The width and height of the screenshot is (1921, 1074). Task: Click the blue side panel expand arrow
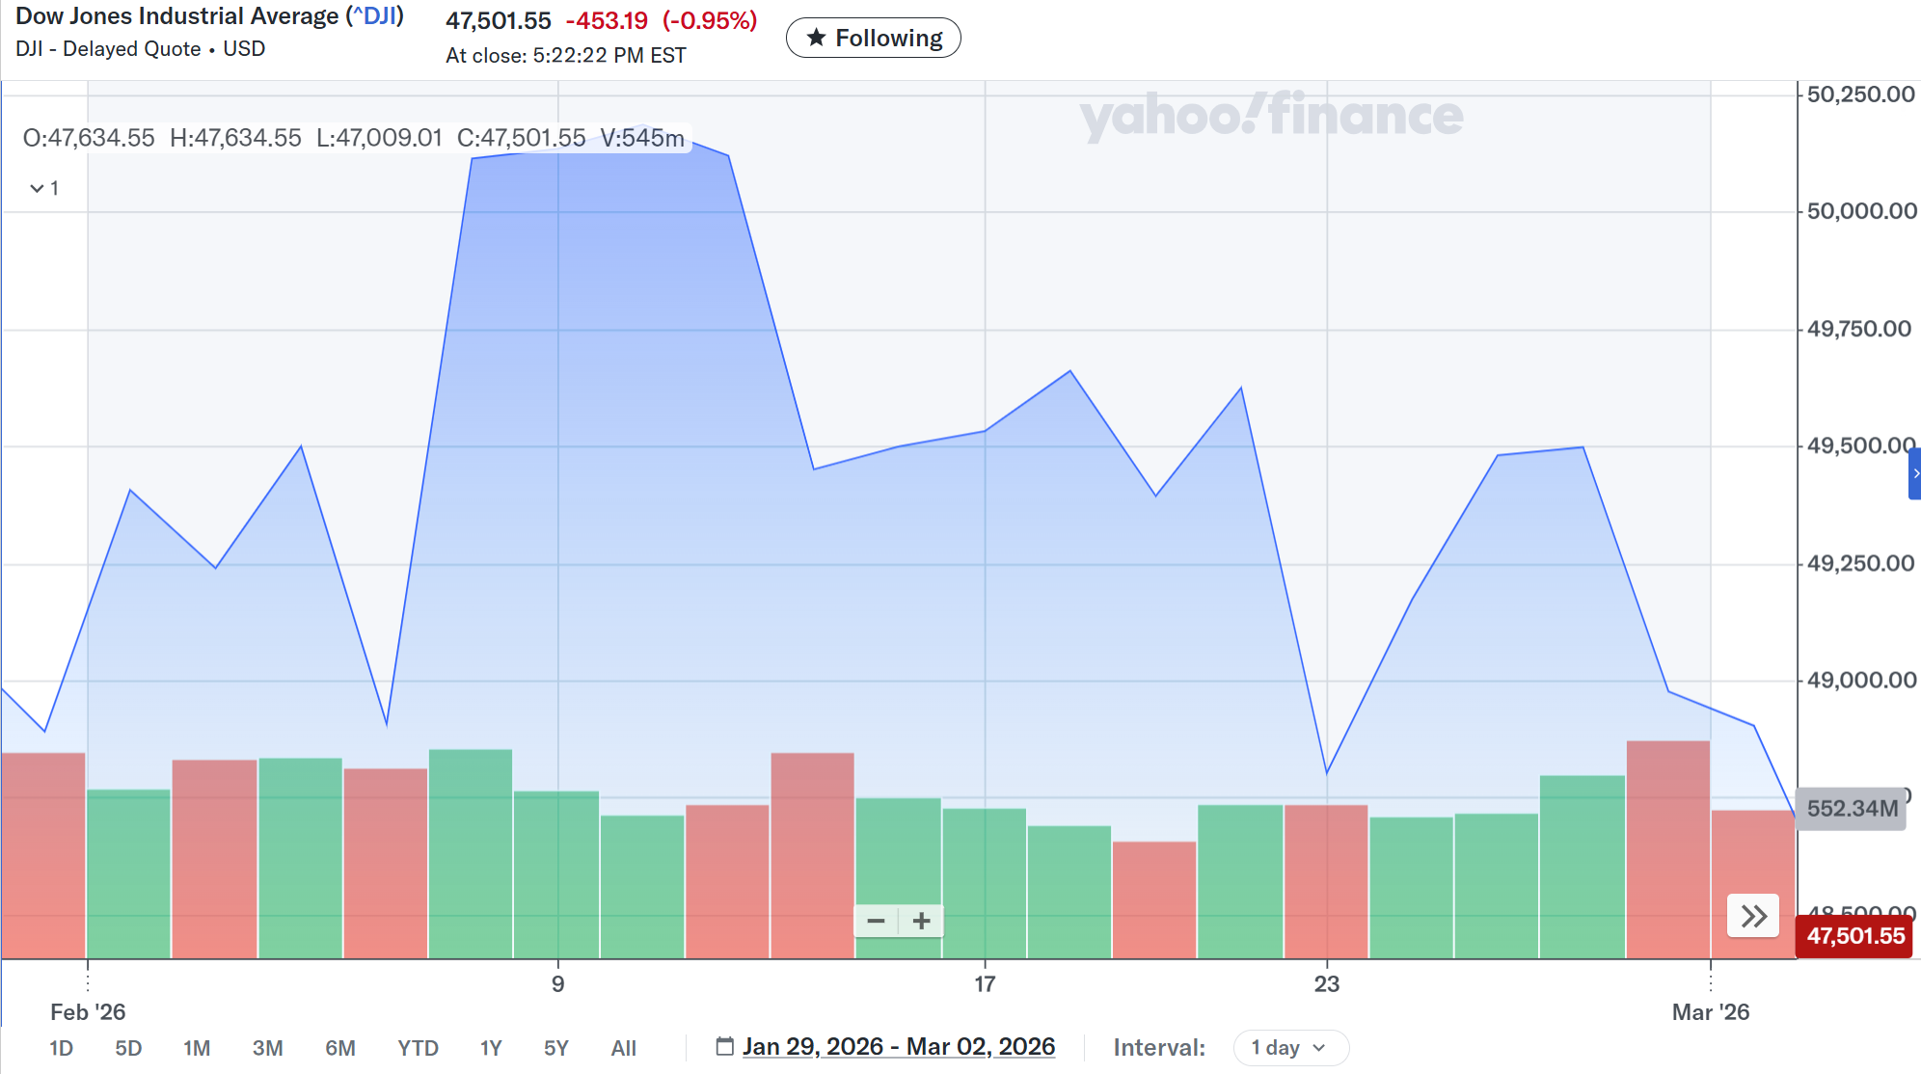tap(1914, 474)
